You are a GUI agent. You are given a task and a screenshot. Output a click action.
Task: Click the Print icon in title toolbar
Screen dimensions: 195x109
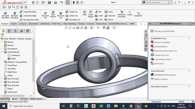(x=55, y=2)
